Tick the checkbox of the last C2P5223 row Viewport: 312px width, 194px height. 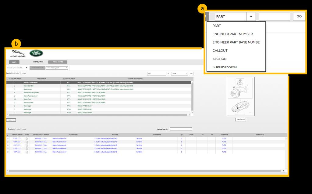click(x=8, y=152)
